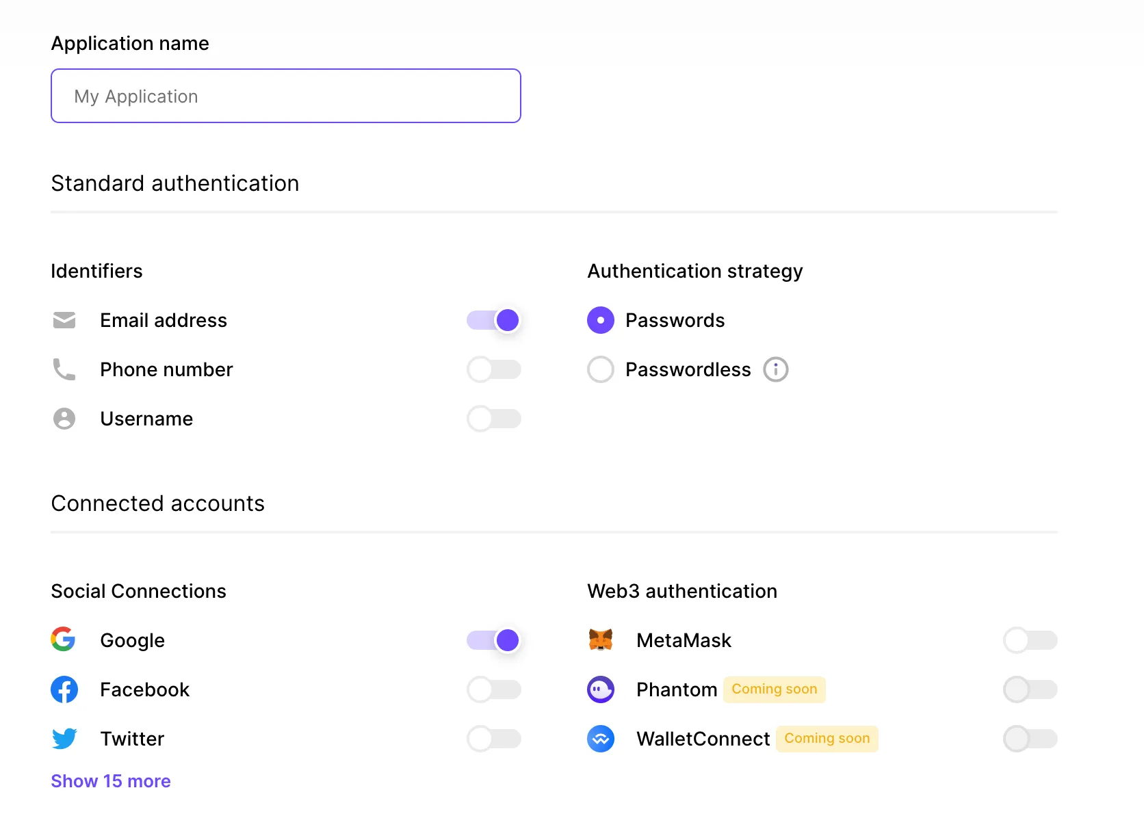
Task: Click the MetaMask fox icon
Action: click(601, 640)
